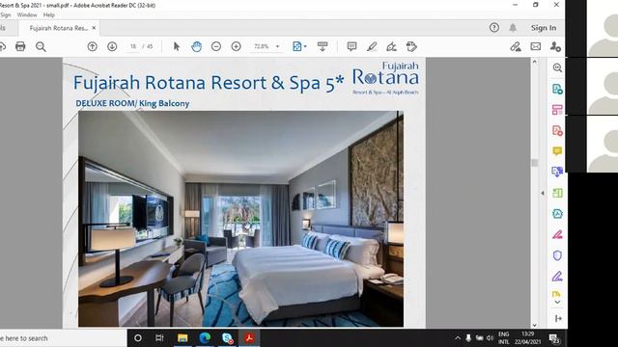Open Cortana circle on taskbar

pos(138,338)
